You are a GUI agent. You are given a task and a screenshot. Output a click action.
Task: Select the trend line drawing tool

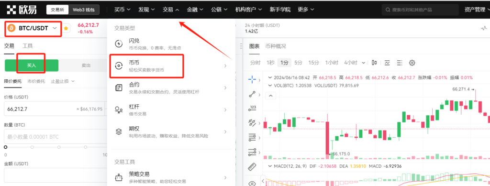[x=252, y=94]
